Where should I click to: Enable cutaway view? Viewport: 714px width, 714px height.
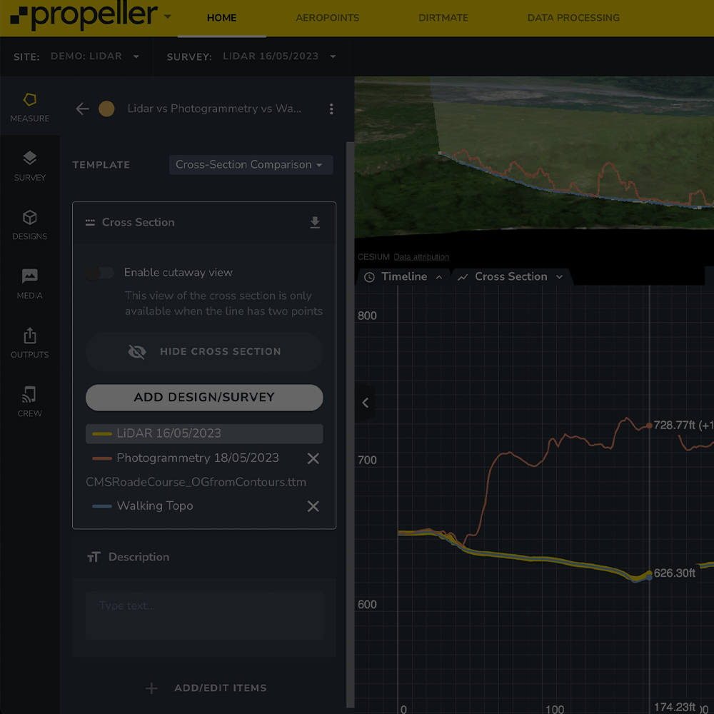(x=100, y=272)
